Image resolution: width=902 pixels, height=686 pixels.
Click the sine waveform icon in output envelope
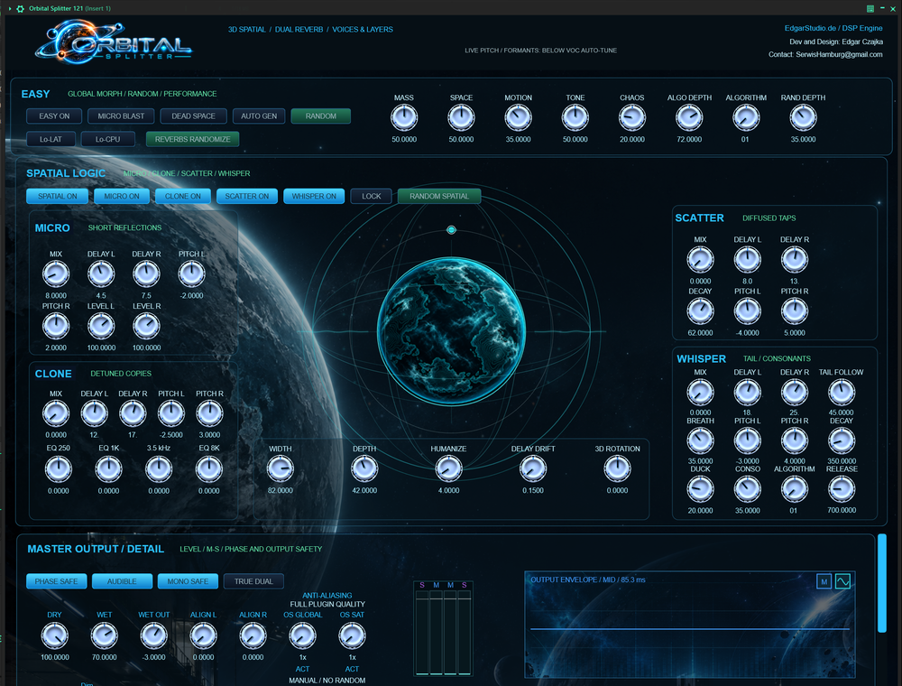click(x=842, y=582)
